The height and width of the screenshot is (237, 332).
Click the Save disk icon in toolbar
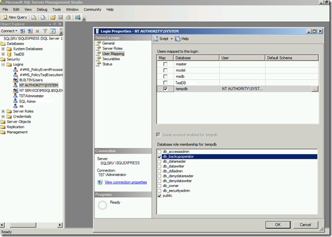click(60, 17)
